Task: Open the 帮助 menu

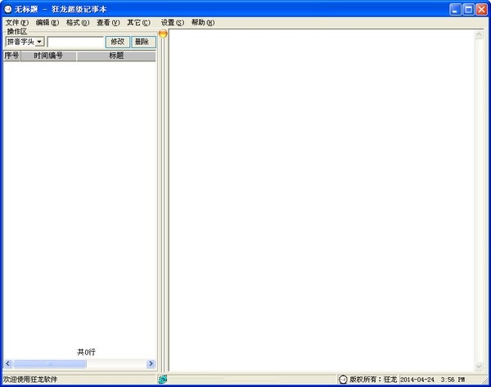Action: (203, 23)
